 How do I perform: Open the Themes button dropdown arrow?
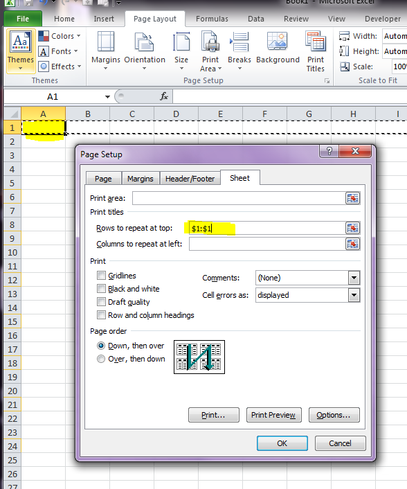tap(21, 69)
